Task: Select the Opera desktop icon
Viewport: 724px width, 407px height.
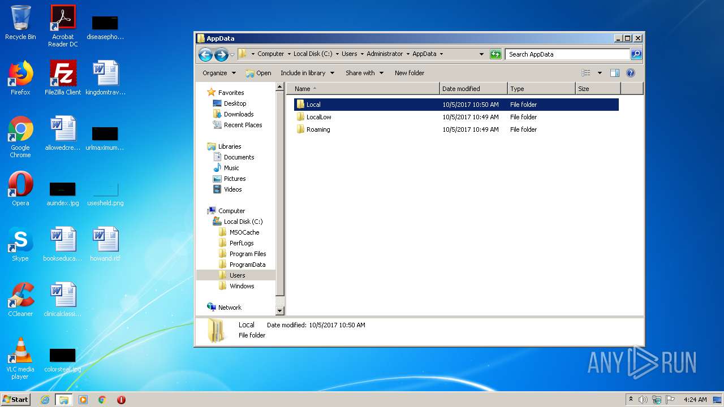Action: click(20, 189)
